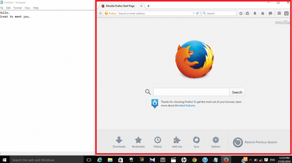Open Notepad File menu
The image size is (292, 163).
click(2, 8)
